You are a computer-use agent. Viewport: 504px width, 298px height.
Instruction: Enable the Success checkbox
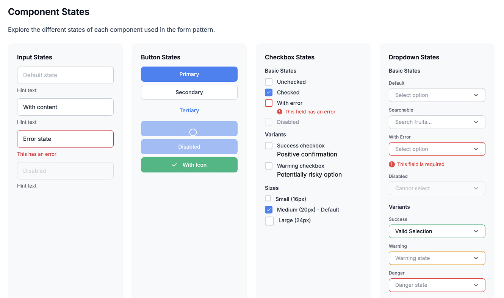pyautogui.click(x=269, y=146)
